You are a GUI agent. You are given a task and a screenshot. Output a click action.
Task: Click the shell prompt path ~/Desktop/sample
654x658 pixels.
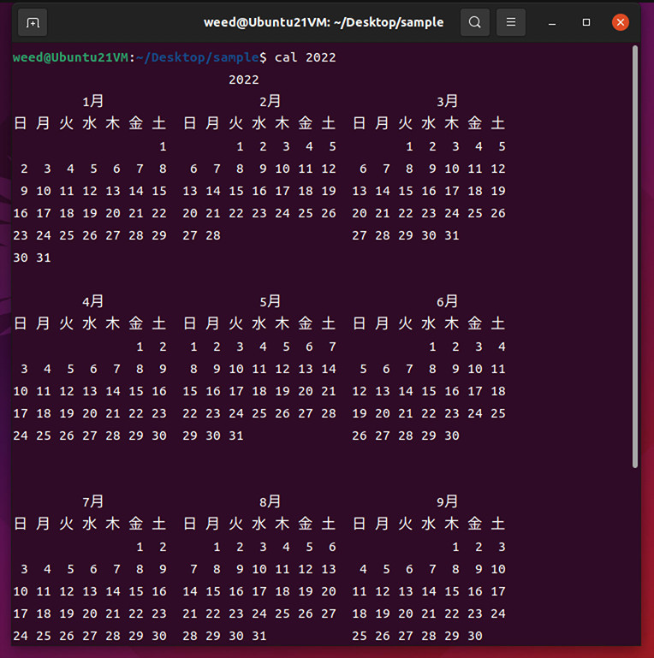click(x=197, y=57)
